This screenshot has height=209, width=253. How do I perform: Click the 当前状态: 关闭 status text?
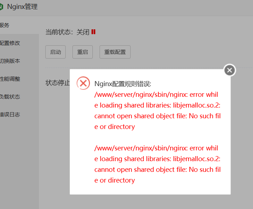point(67,32)
